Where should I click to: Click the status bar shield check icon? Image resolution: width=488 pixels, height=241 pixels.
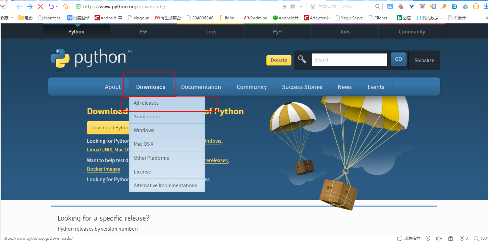tap(428, 238)
